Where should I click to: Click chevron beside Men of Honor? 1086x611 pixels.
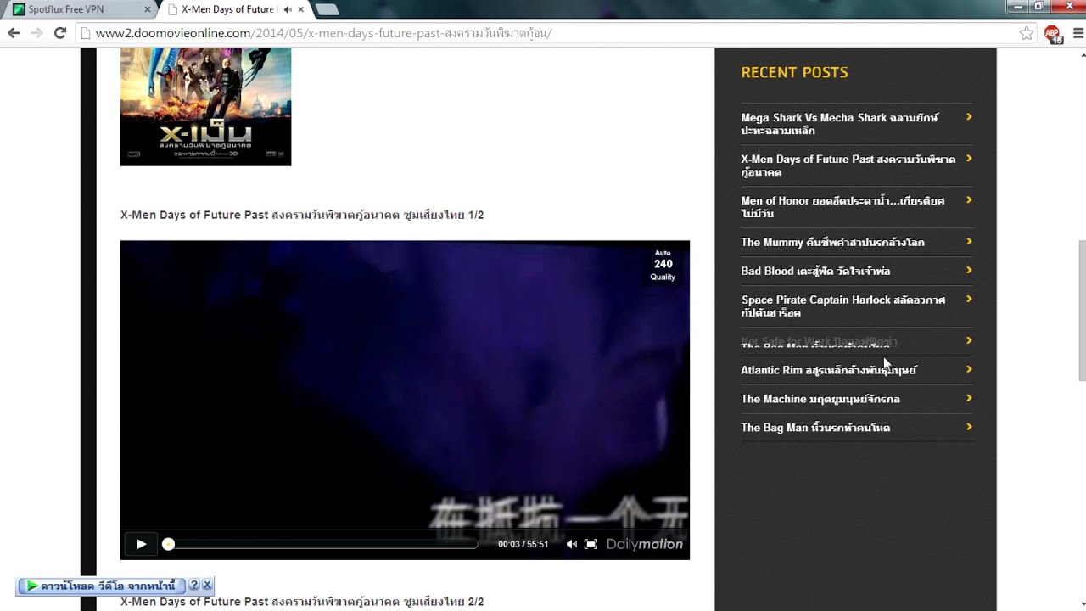tap(968, 200)
